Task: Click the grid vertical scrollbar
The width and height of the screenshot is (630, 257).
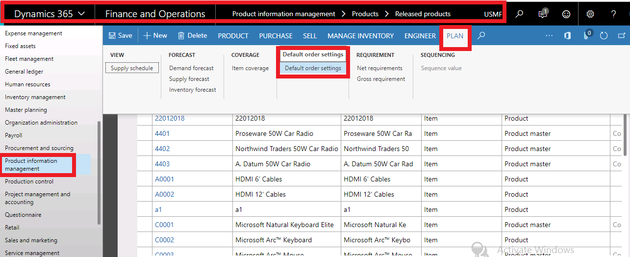Action: (626, 135)
